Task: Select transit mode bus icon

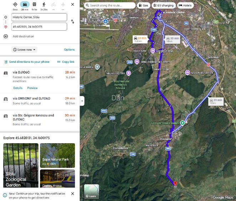Action: point(34,4)
